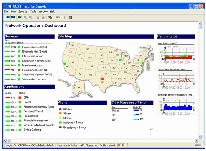This screenshot has width=206, height=151.
Task: Select the Local Area Network (LAN) service
Action: pos(37,61)
